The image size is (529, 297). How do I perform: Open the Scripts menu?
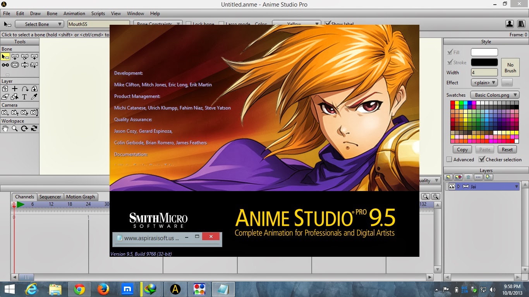[x=98, y=14]
